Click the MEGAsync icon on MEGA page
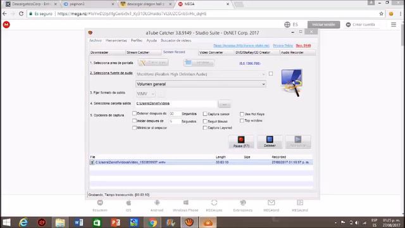The height and width of the screenshot is (228, 405). click(214, 203)
